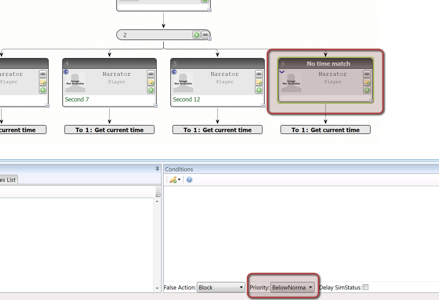Enable the Delay SimStatus checkbox
Screen dimensions: 439x300
[x=365, y=287]
